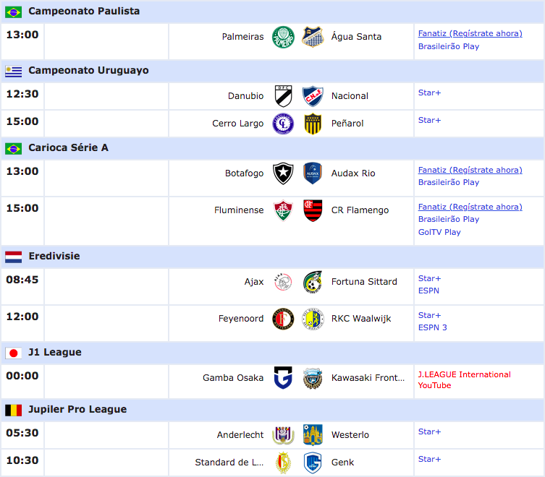Click the Belgium flag beside Jupiler Pro League
Viewport: 545px width, 477px height.
(14, 410)
